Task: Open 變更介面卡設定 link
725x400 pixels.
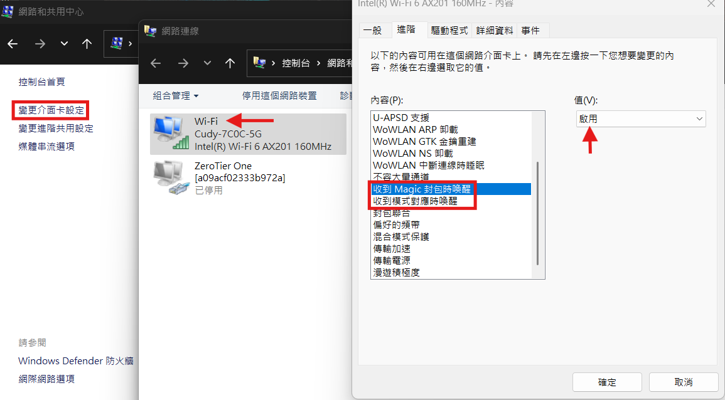Action: [x=51, y=110]
